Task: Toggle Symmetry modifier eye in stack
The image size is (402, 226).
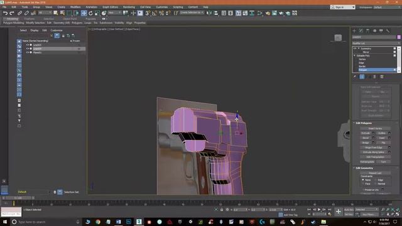Action: pos(355,48)
